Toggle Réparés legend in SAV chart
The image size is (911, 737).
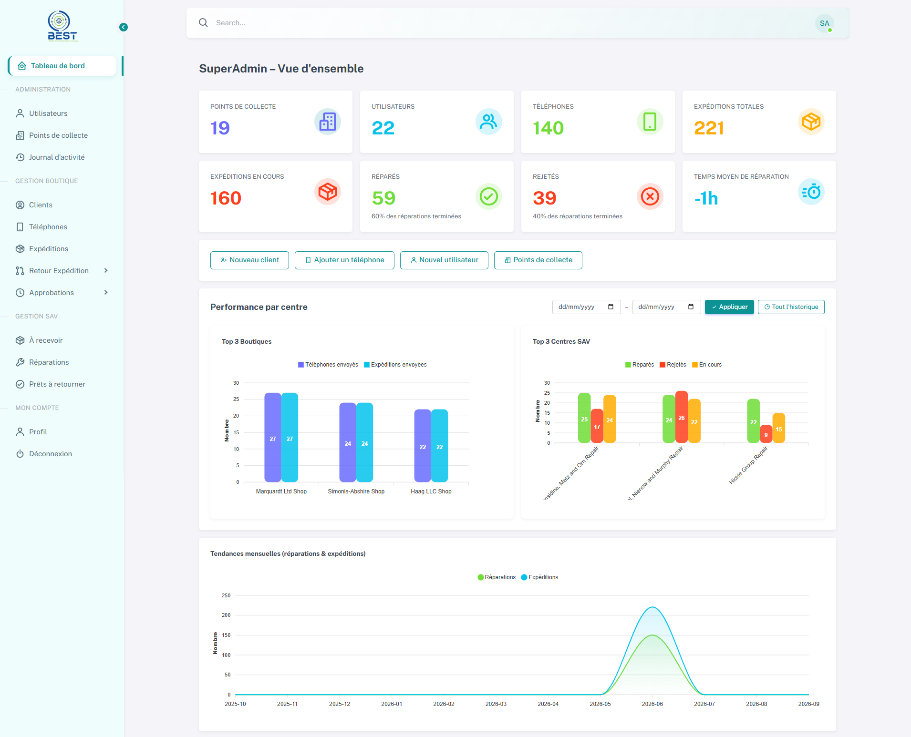point(640,365)
